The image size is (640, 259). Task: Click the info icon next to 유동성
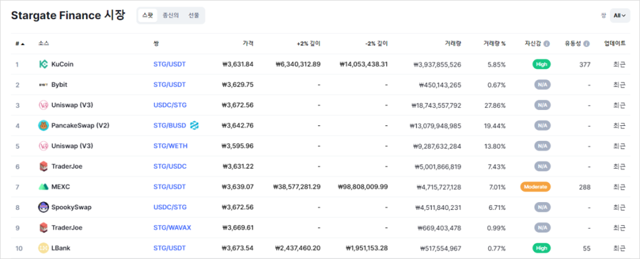click(586, 44)
